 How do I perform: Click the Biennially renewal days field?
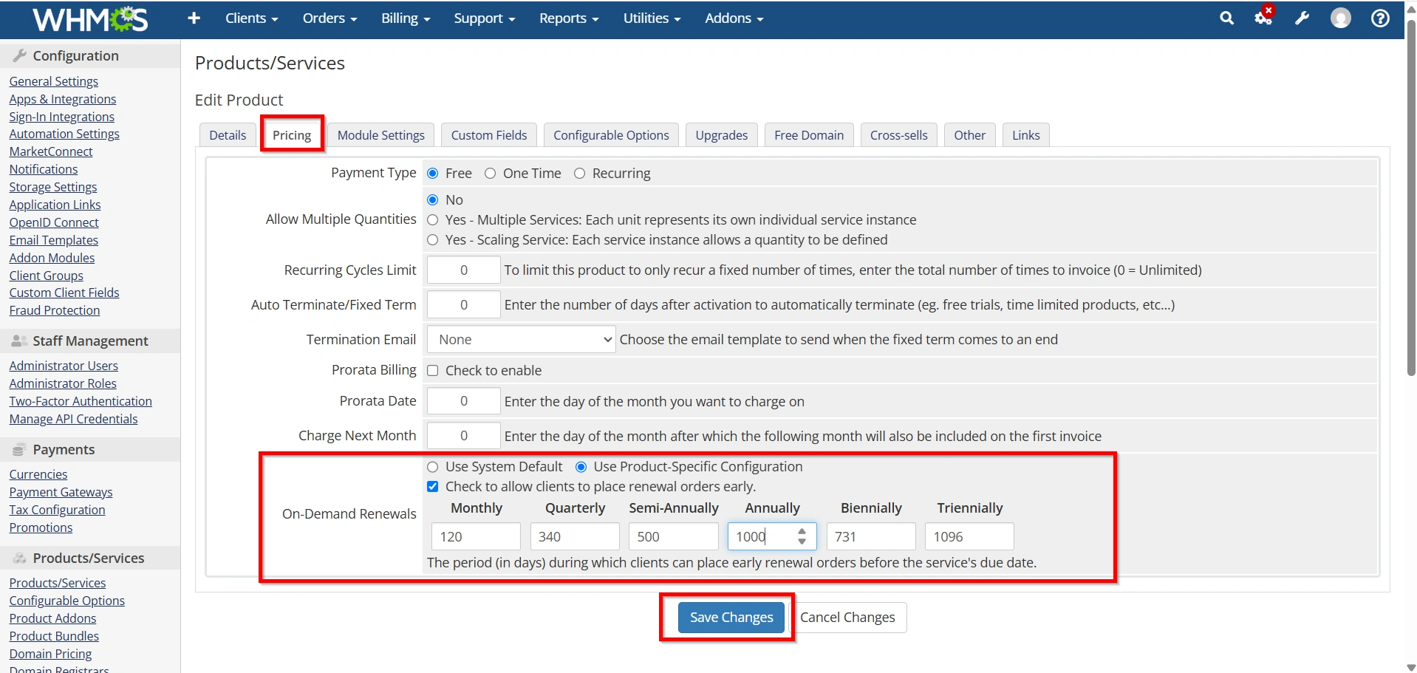coord(871,537)
